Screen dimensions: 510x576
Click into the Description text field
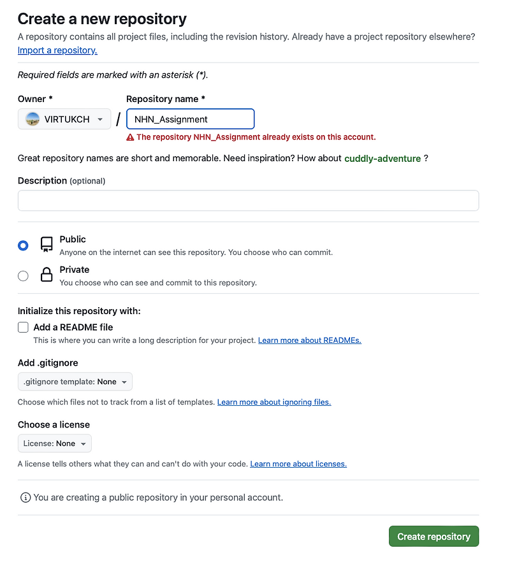click(248, 201)
